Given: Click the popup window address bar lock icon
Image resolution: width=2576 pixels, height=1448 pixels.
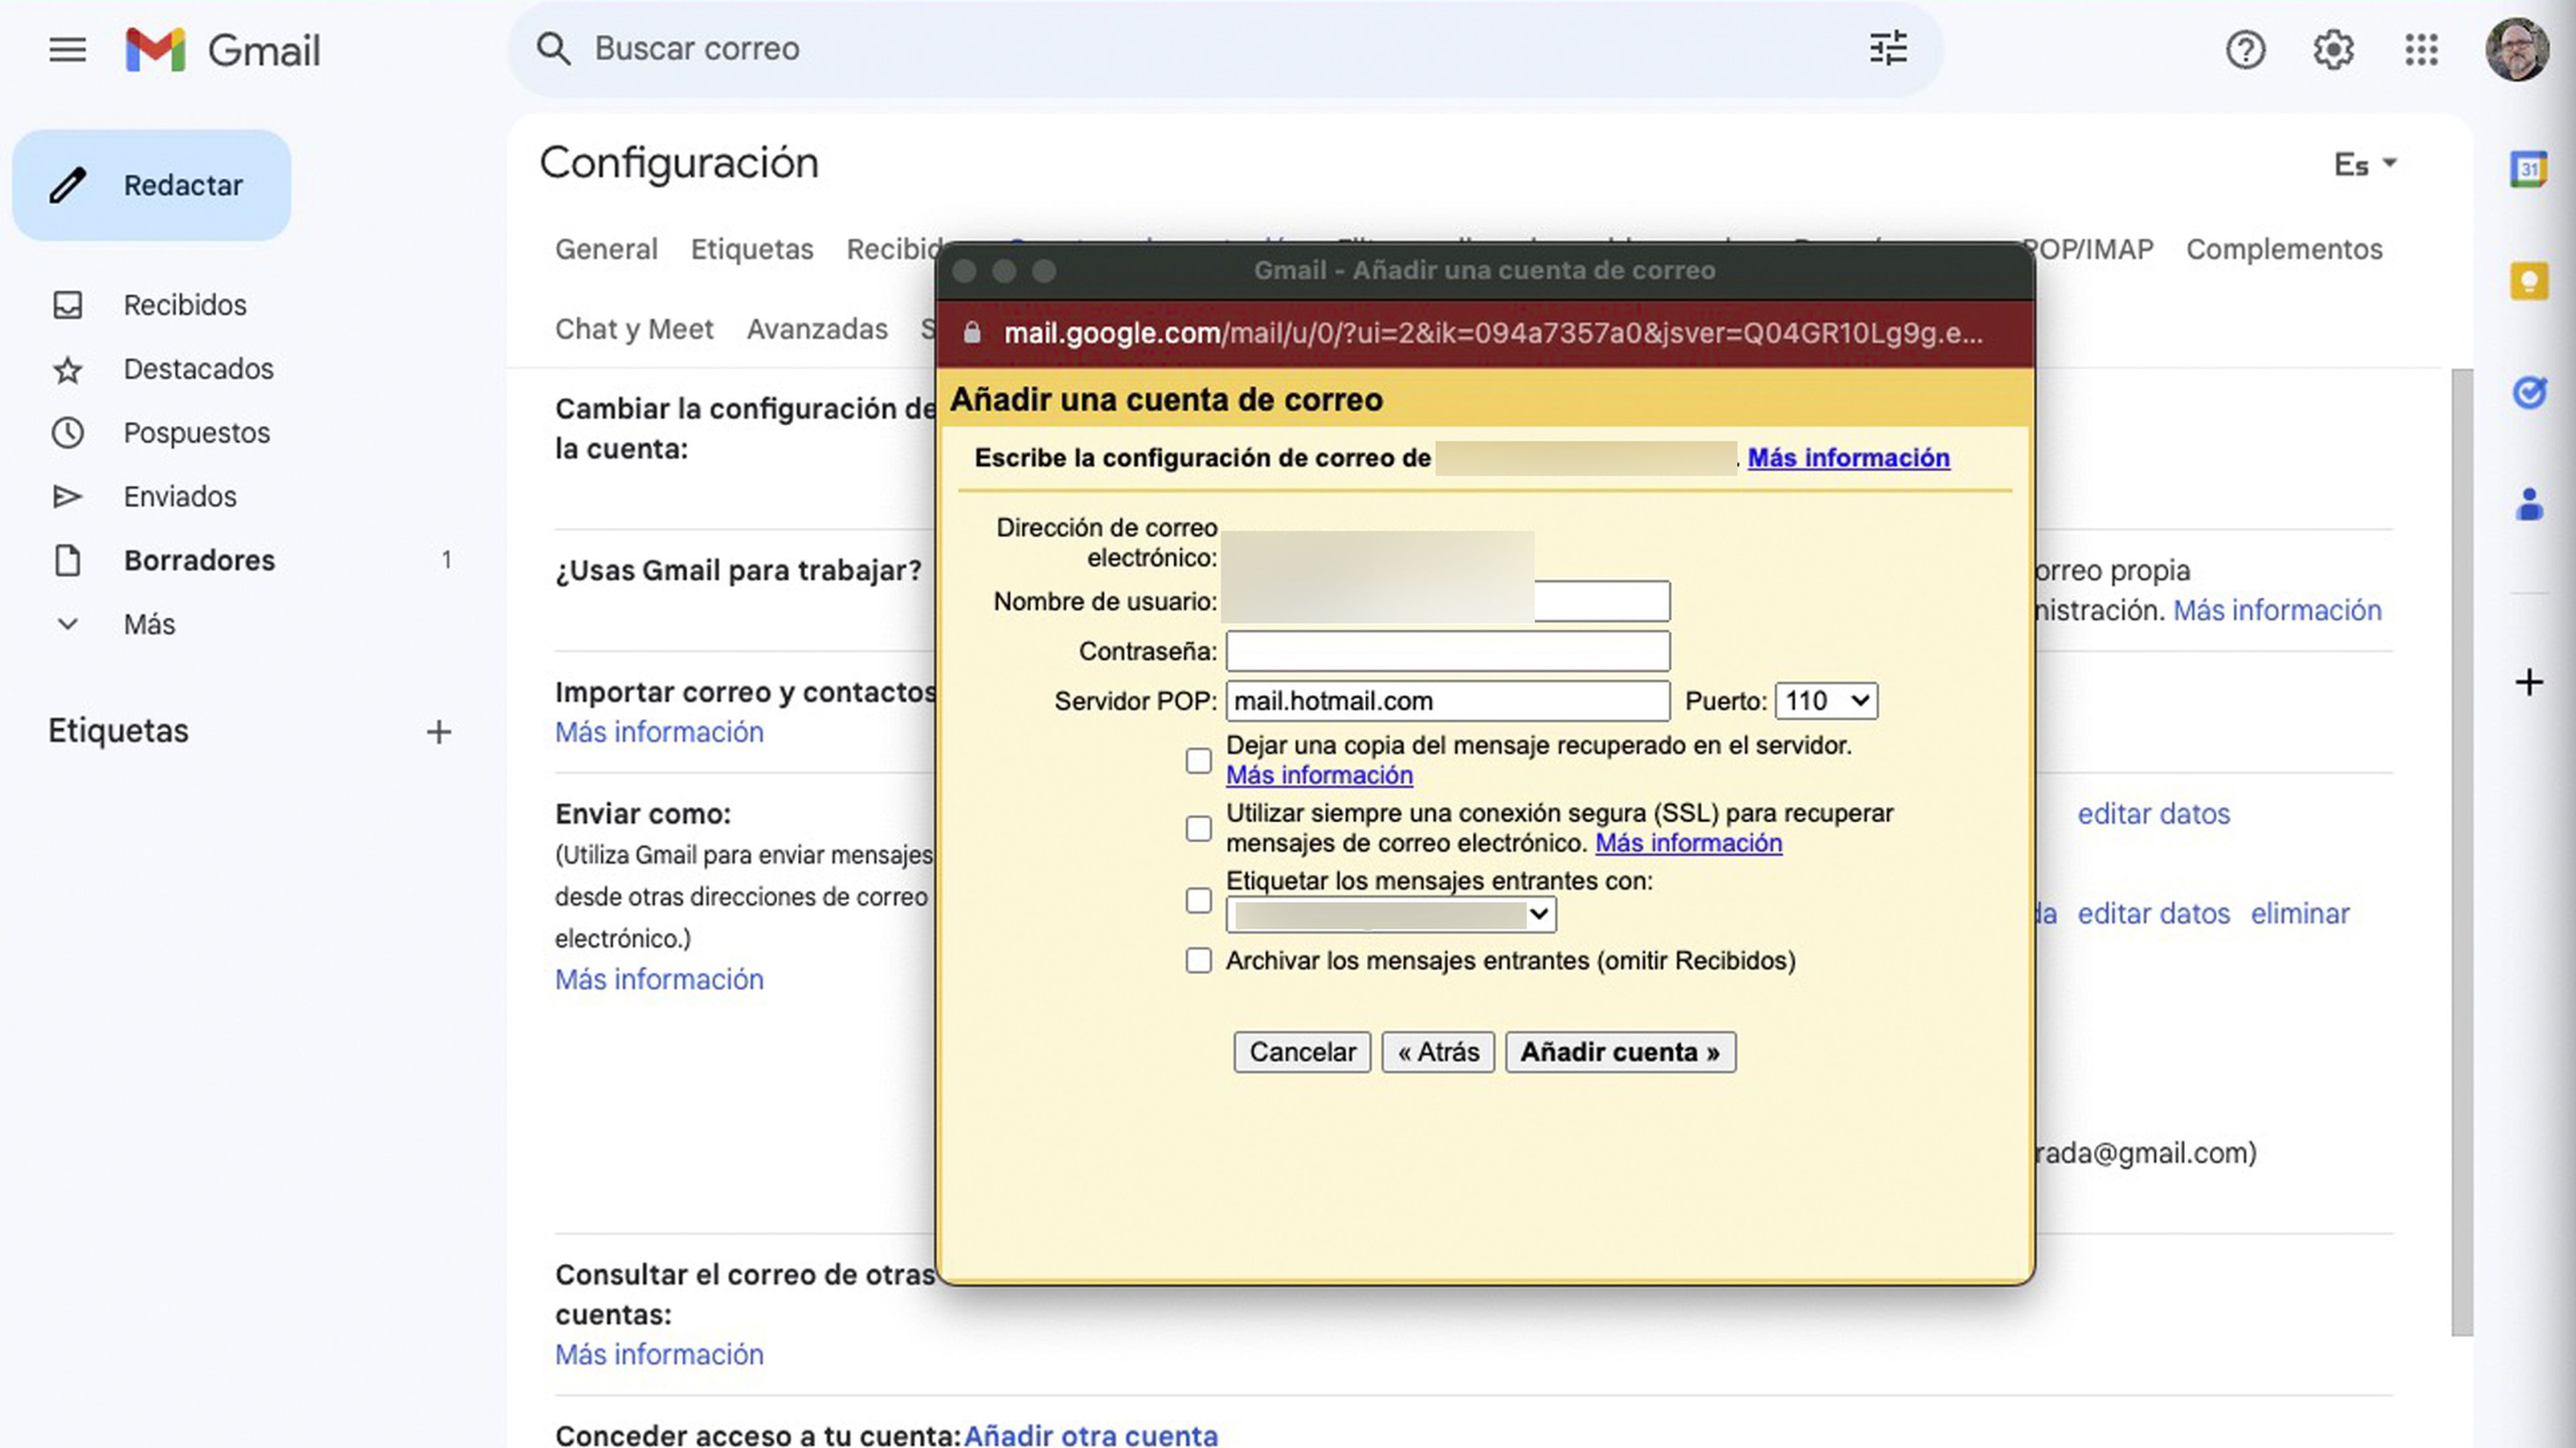Looking at the screenshot, I should pos(972,333).
